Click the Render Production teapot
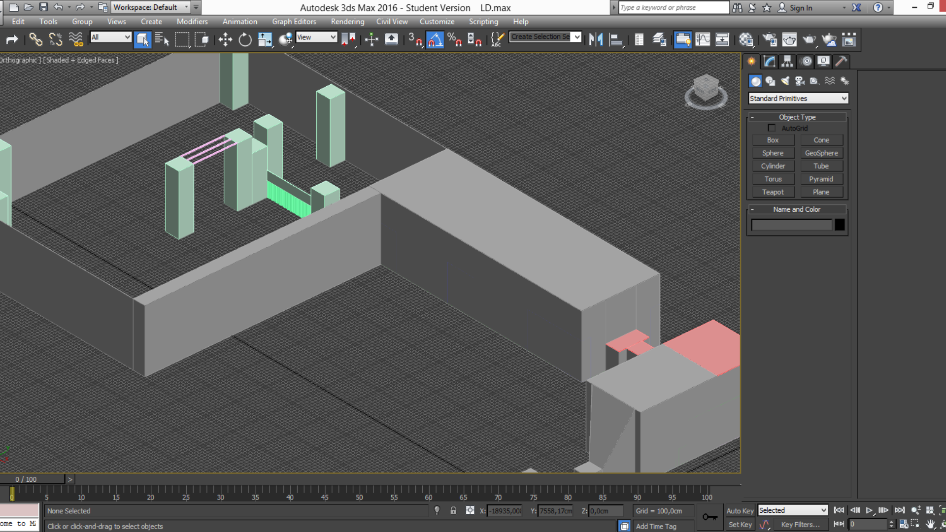Screen dimensions: 946x532 pyautogui.click(x=809, y=39)
